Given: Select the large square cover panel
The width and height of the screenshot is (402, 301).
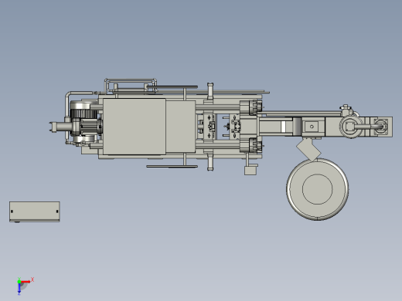Looking at the screenshot, I should (x=135, y=127).
